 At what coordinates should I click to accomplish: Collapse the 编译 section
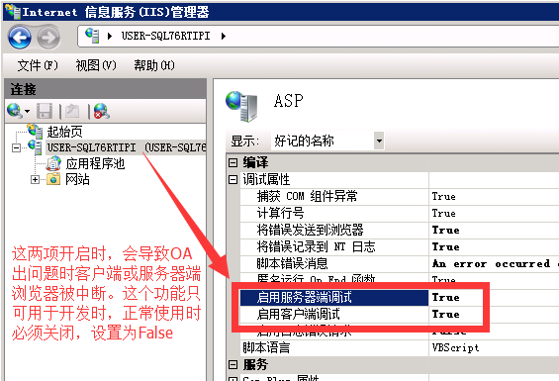coord(233,162)
